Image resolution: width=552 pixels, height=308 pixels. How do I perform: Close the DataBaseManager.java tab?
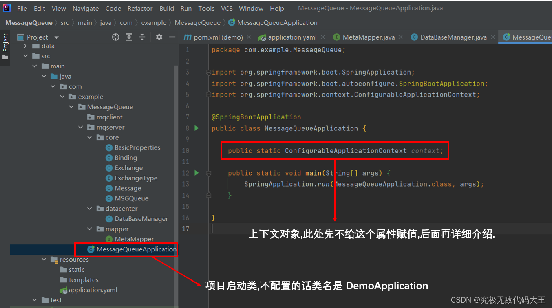click(x=493, y=37)
